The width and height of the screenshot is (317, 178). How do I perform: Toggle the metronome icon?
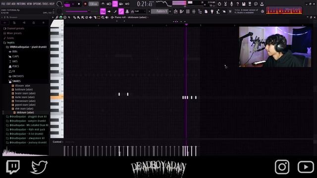tap(103, 4)
